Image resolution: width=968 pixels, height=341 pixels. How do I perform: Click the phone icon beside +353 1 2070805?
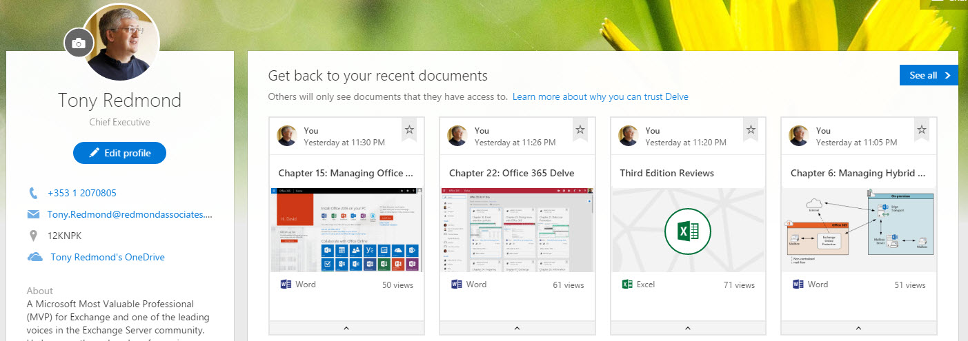(33, 193)
